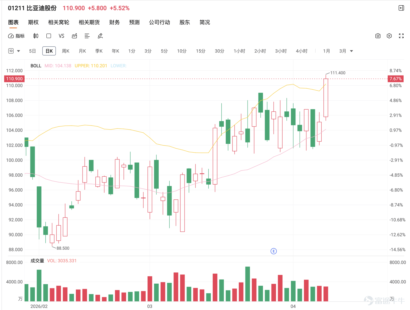The height and width of the screenshot is (310, 410).
Task: Click the square frame tool icon
Action: 49,36
